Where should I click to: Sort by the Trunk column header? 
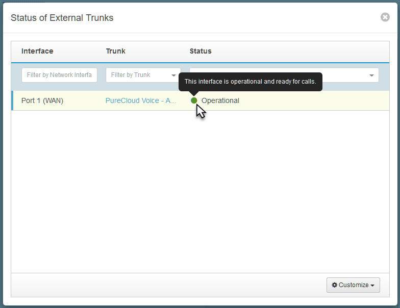pyautogui.click(x=115, y=51)
